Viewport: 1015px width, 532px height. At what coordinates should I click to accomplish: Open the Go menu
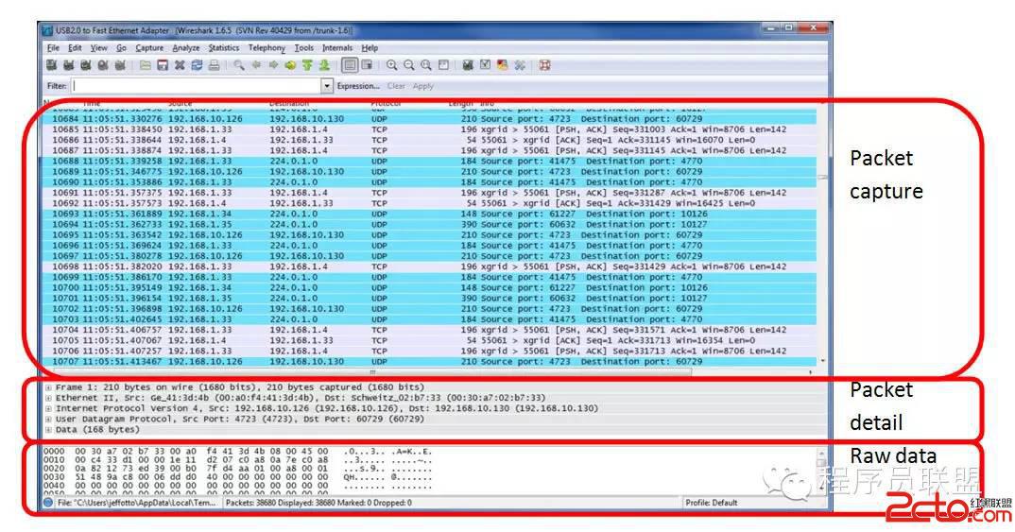122,48
